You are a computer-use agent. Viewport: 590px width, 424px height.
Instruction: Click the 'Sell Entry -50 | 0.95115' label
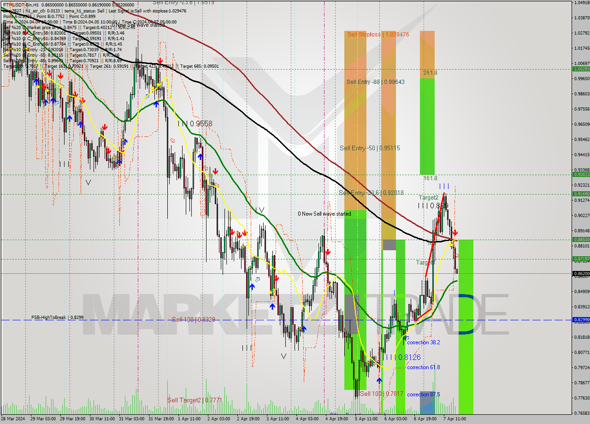[x=370, y=148]
